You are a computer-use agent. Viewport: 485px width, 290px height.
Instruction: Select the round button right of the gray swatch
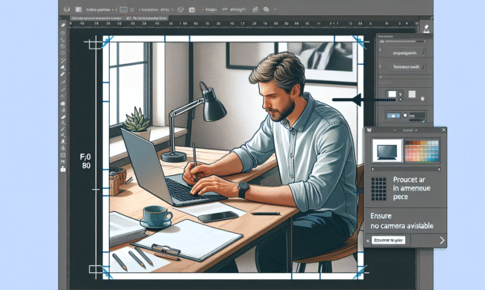click(x=422, y=99)
